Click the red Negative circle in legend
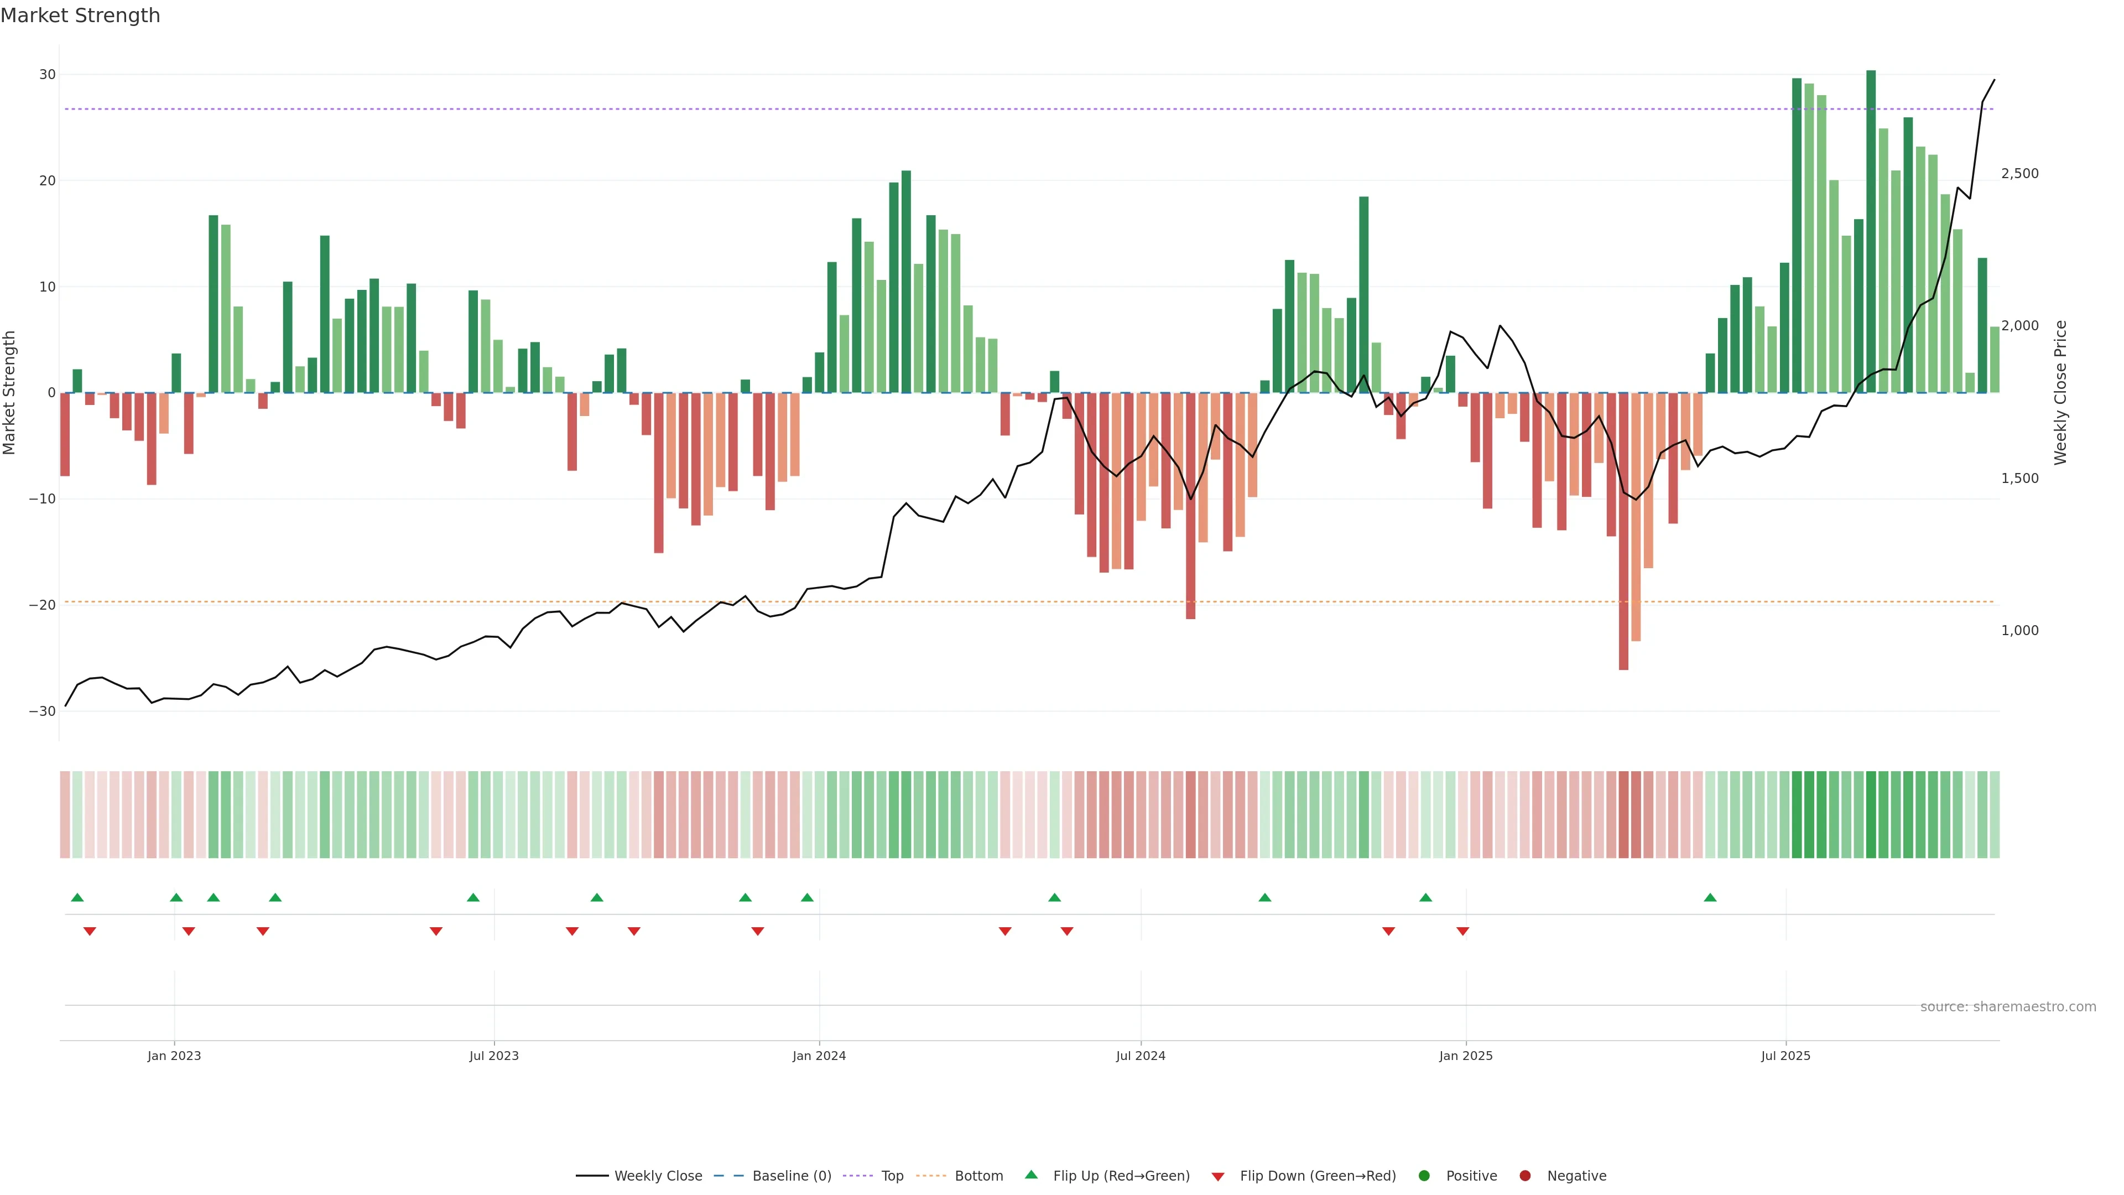Viewport: 2124px width, 1195px height. coord(1524,1176)
